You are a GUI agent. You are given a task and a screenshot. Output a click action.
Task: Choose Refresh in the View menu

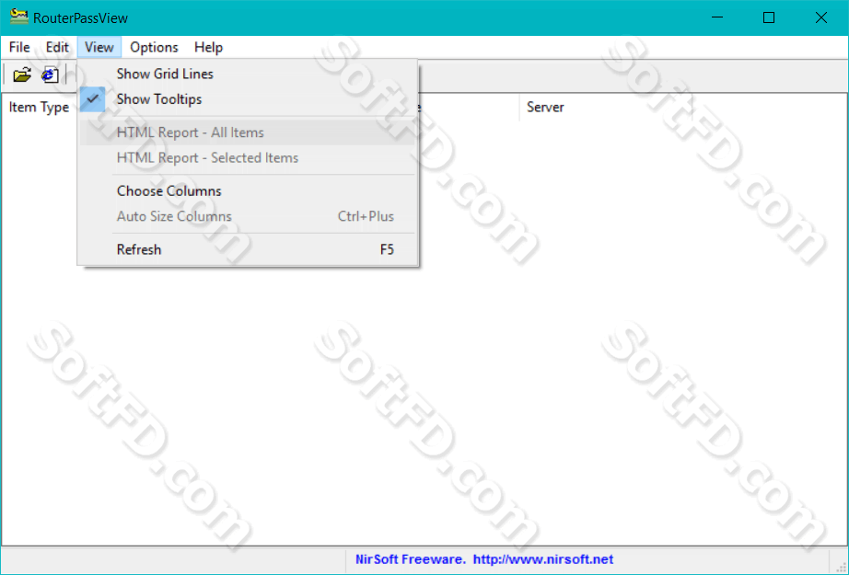point(249,249)
